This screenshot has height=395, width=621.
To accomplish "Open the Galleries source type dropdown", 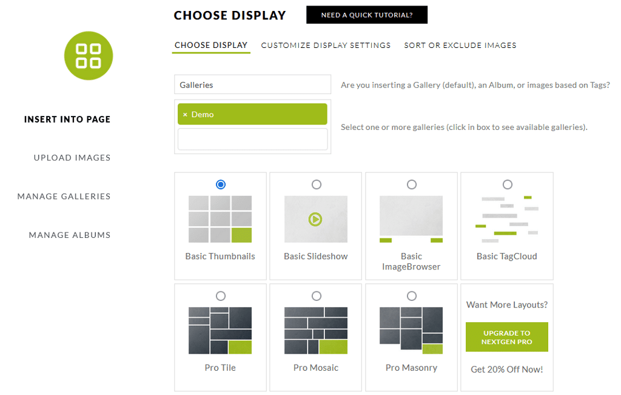I will [252, 85].
